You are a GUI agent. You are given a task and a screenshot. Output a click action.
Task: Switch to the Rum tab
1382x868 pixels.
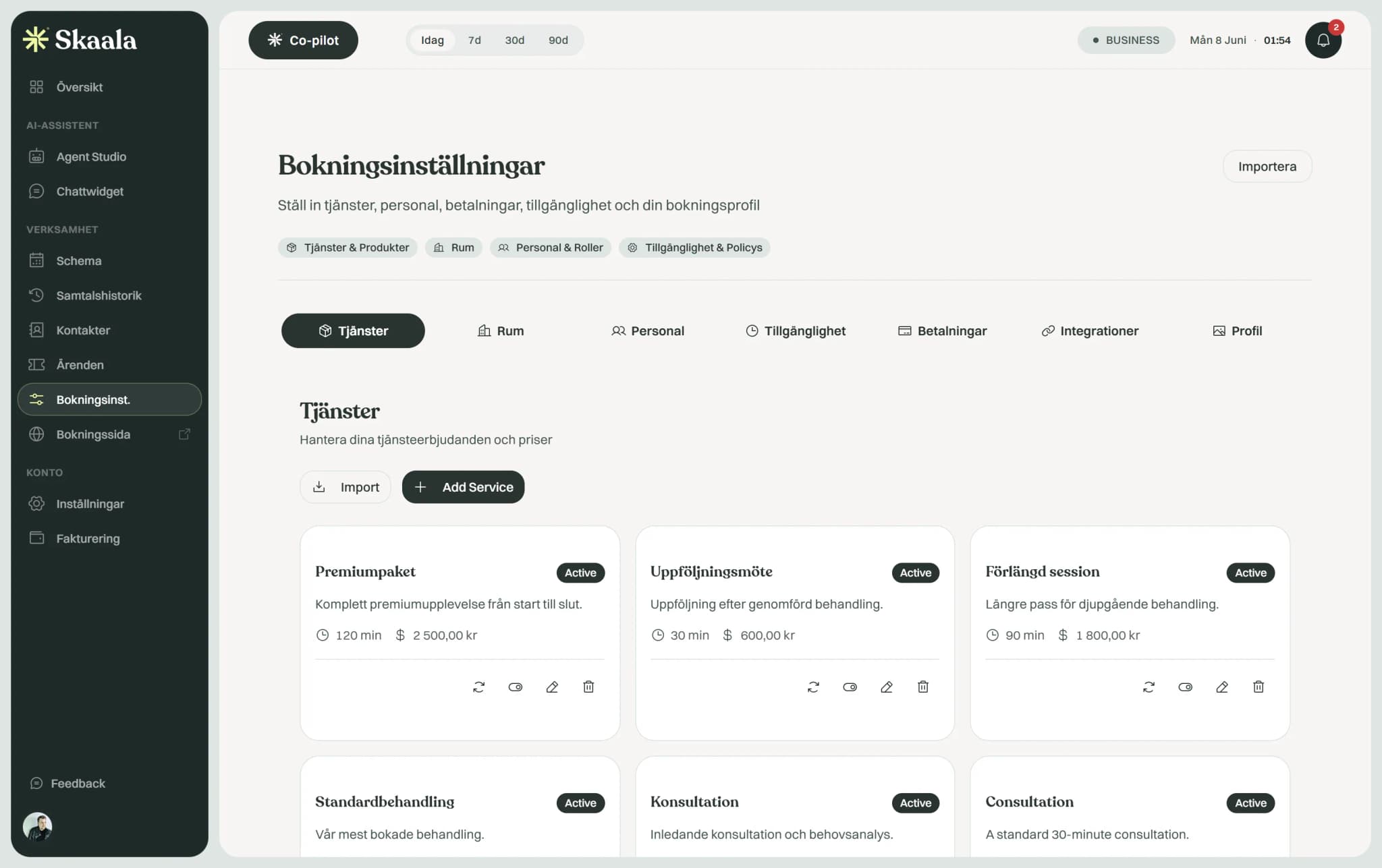(x=501, y=330)
